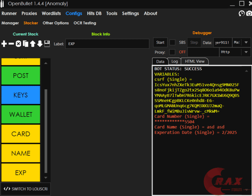Open the Settings menu
This screenshot has height=196, width=252.
point(130,13)
